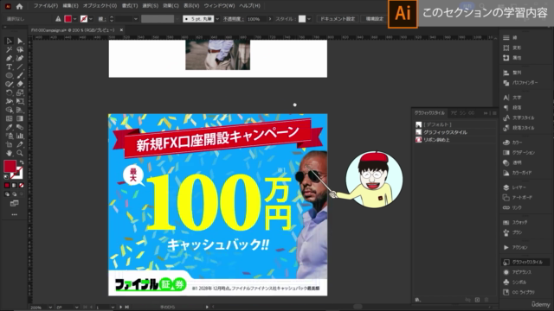
Task: Set toolbox paint mode to None
Action: 21,185
